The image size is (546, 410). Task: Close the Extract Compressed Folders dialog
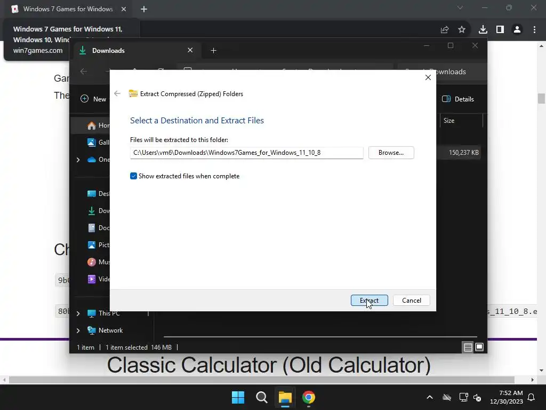tap(428, 77)
